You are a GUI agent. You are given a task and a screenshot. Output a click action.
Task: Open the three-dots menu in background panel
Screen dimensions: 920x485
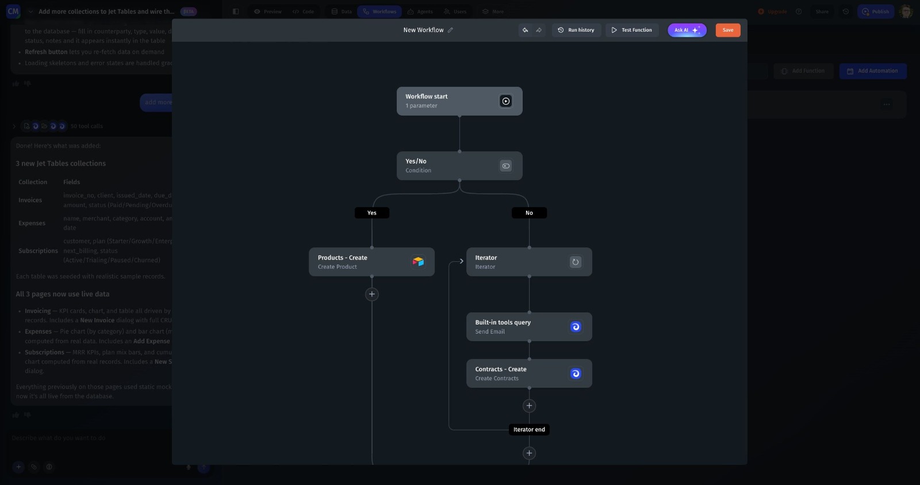click(887, 105)
